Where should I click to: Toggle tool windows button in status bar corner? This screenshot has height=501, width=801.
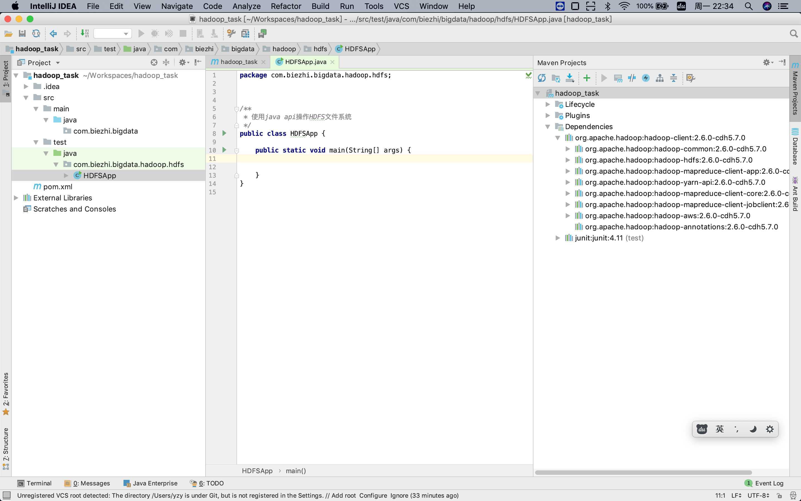point(6,495)
